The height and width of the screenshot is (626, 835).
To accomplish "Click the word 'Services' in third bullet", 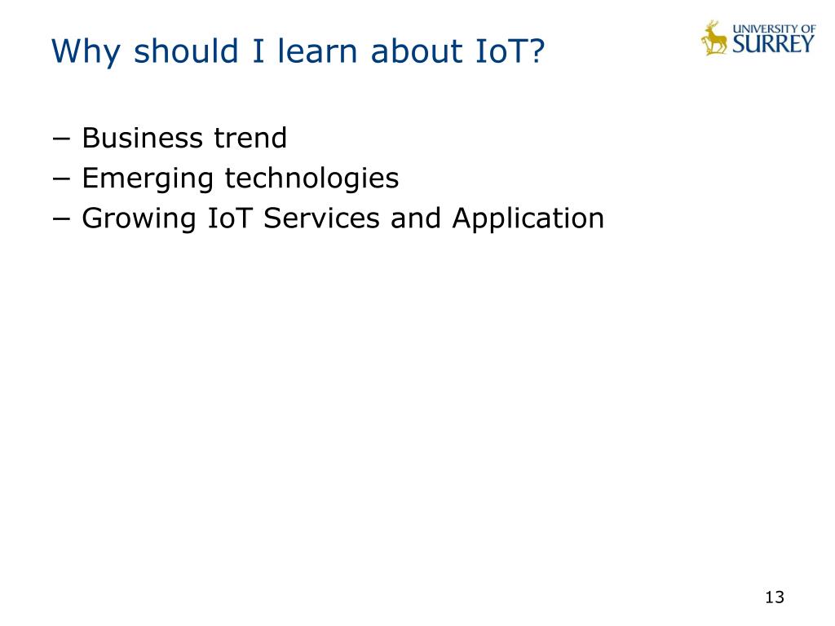I will [x=321, y=218].
